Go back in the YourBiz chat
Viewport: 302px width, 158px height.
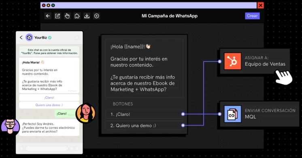click(21, 37)
